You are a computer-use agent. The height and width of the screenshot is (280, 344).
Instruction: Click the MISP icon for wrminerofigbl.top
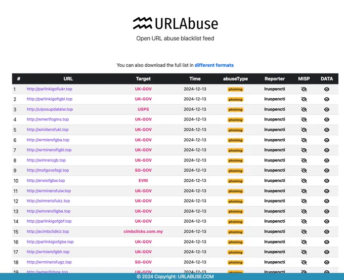coord(304,150)
